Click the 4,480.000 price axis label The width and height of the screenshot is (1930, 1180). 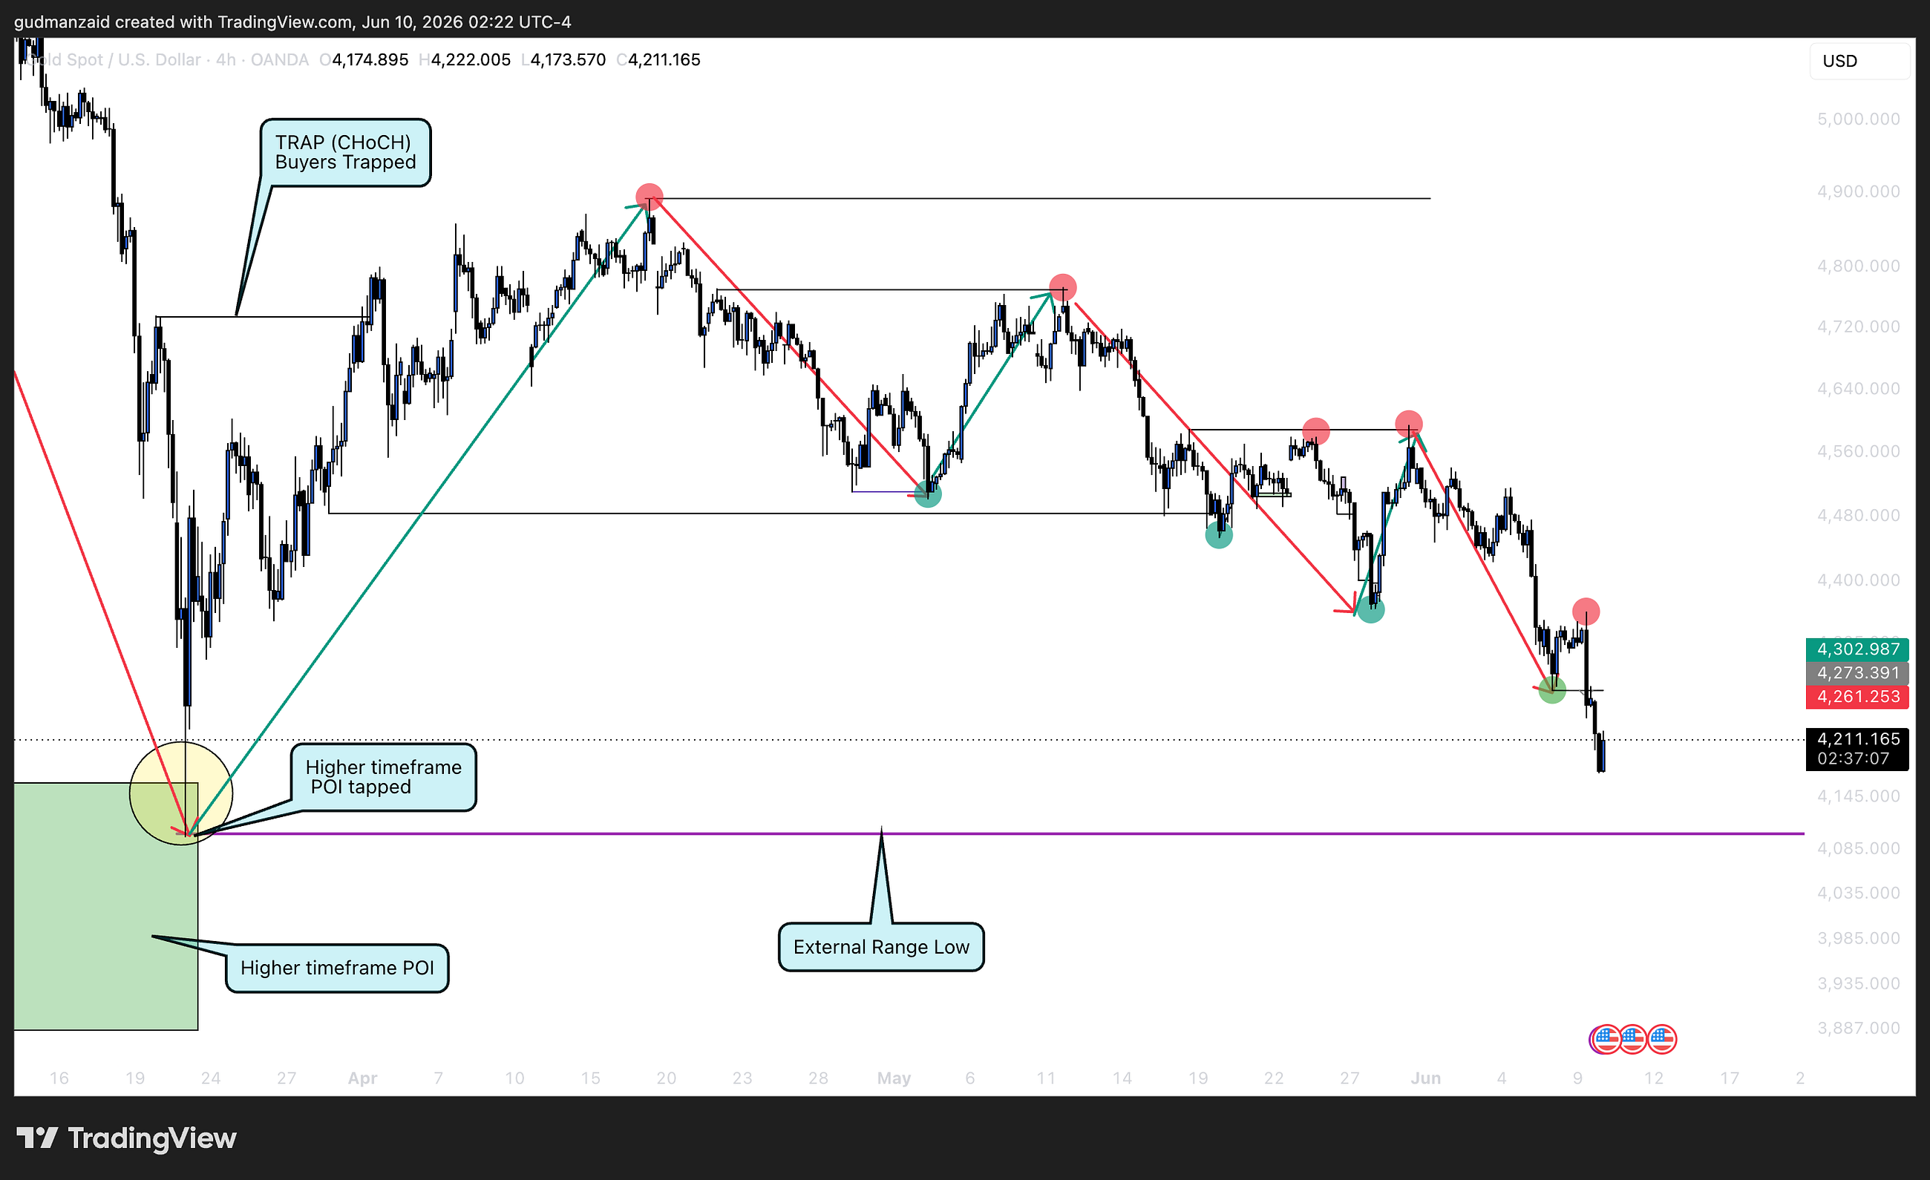tap(1858, 514)
